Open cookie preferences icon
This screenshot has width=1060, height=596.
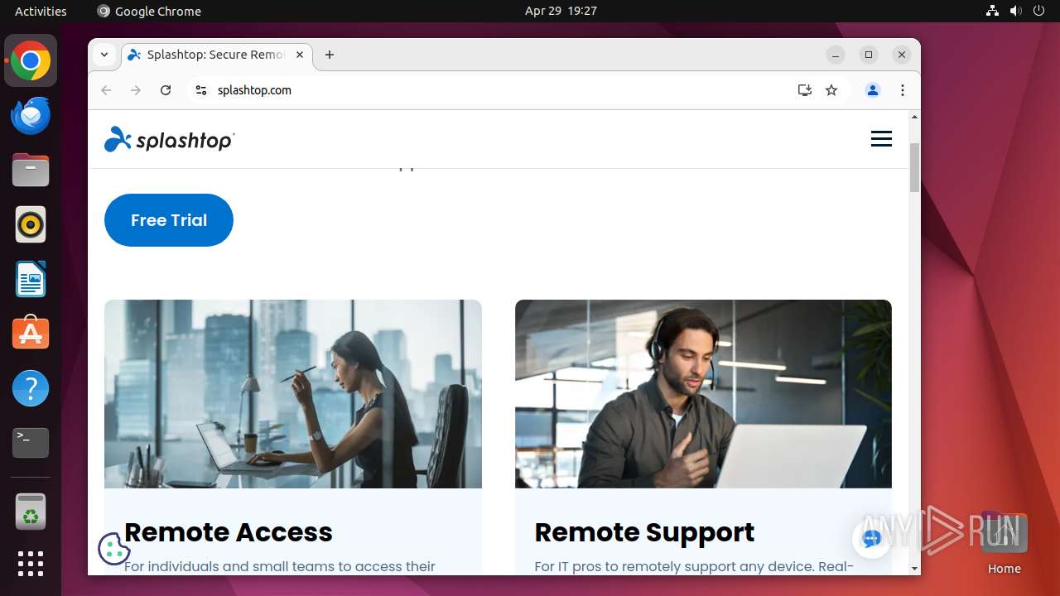tap(113, 548)
